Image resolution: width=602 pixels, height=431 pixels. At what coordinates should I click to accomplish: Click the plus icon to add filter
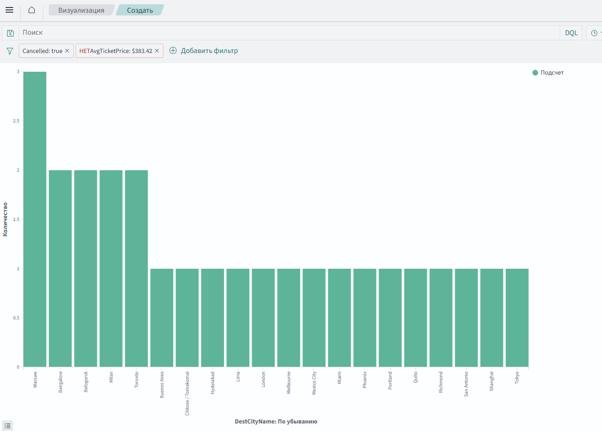click(x=173, y=51)
